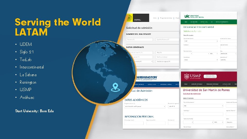Click the UDEM Nombre input field
Viewport: 247px width, 139px height.
pos(139,40)
